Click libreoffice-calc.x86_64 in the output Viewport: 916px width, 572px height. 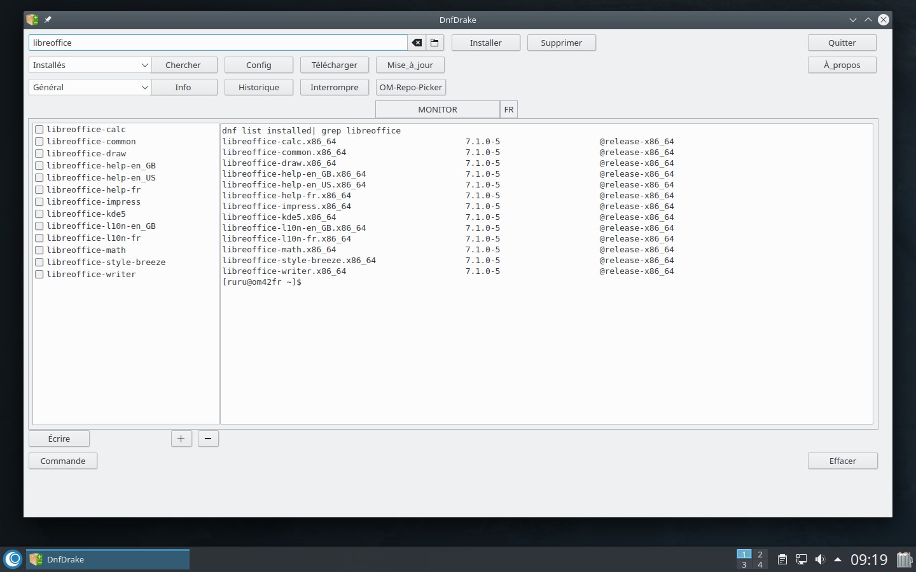[x=279, y=142]
